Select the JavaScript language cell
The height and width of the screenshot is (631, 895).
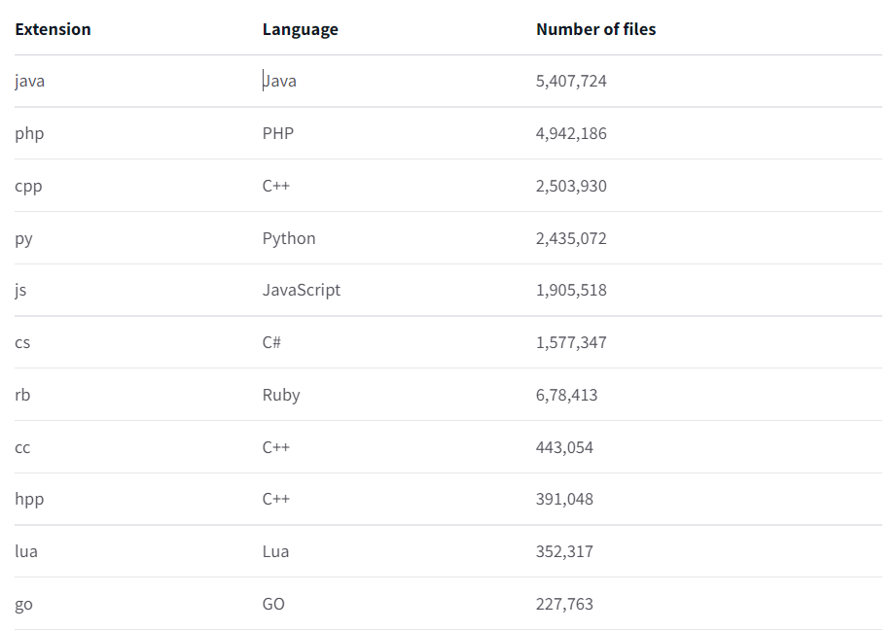[x=302, y=291]
